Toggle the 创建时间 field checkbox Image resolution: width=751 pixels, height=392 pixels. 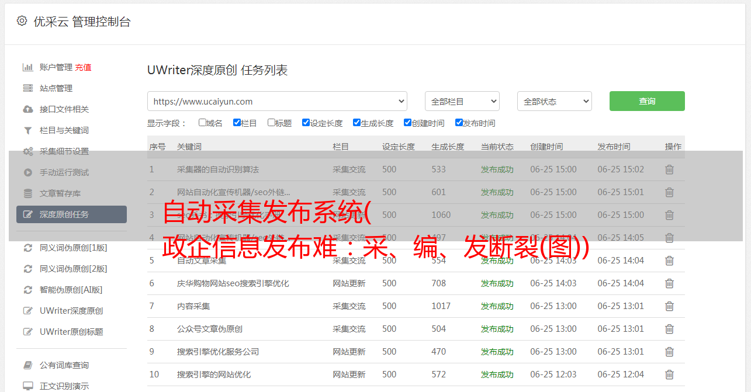tap(407, 123)
